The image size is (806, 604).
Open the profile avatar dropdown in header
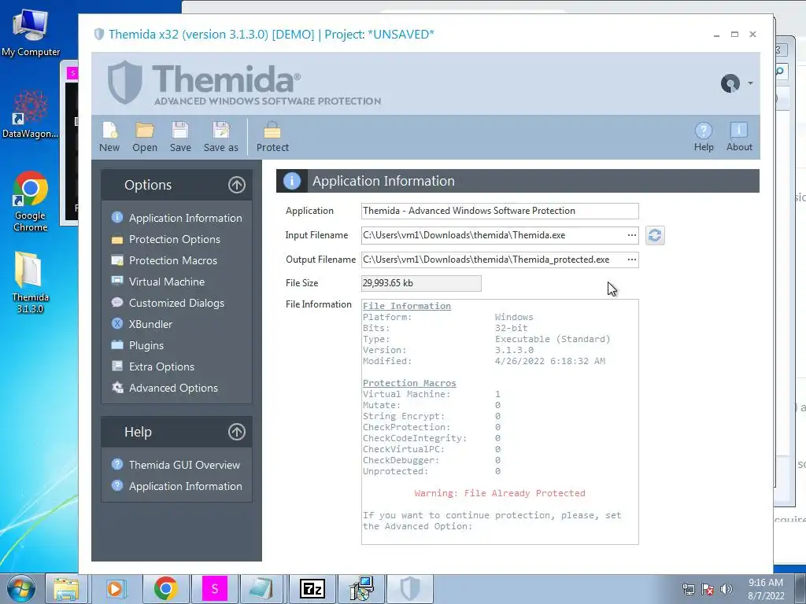736,83
